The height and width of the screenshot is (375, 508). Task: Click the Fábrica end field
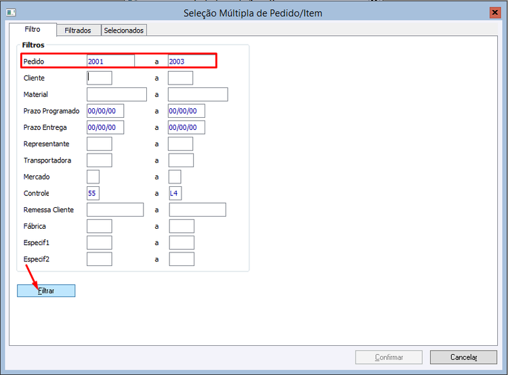182,226
